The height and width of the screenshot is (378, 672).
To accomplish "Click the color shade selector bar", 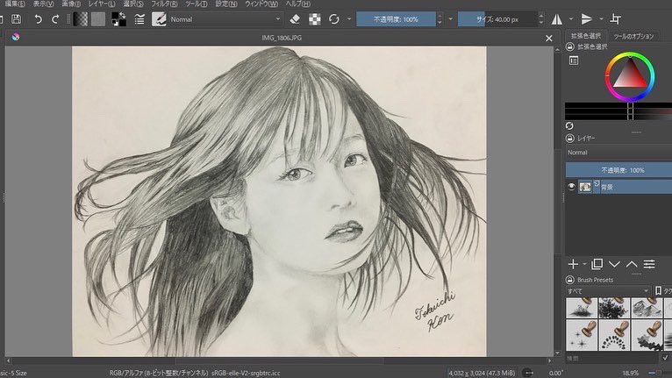I will (618, 111).
